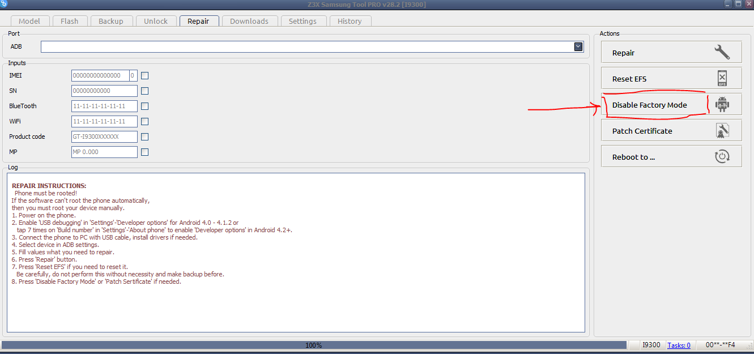
Task: Open the Model tab
Action: 29,21
